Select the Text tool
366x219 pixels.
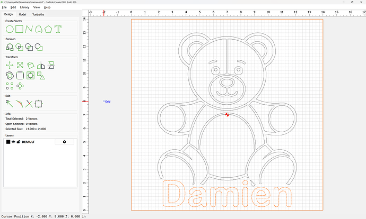click(x=58, y=29)
